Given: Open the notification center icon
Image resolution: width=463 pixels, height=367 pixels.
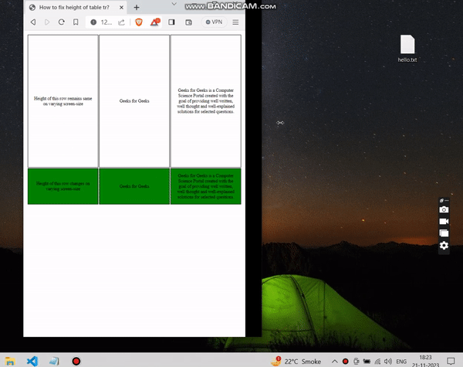Looking at the screenshot, I should (x=451, y=361).
